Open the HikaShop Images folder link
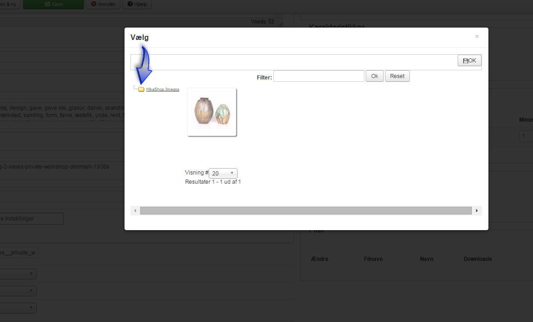533x322 pixels. [163, 89]
